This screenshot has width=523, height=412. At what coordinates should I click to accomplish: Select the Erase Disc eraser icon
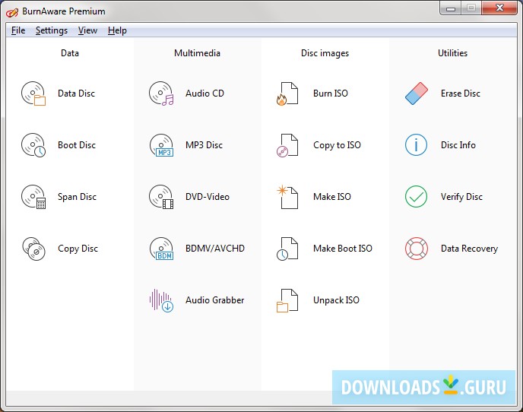point(417,93)
